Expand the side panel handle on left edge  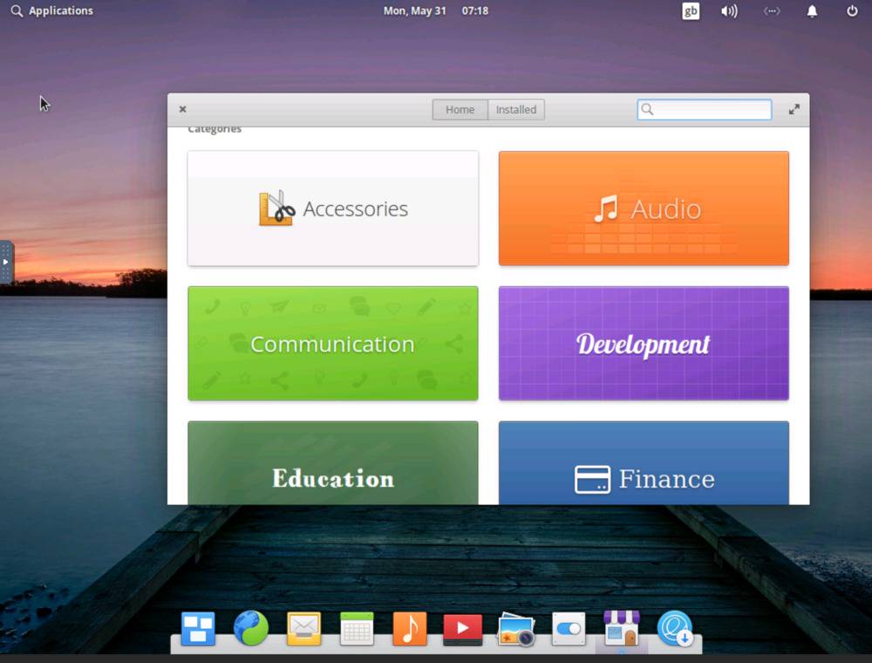coord(5,262)
